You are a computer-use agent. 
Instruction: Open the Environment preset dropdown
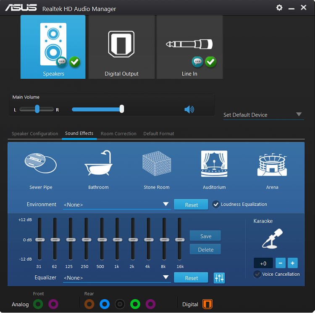pos(117,204)
